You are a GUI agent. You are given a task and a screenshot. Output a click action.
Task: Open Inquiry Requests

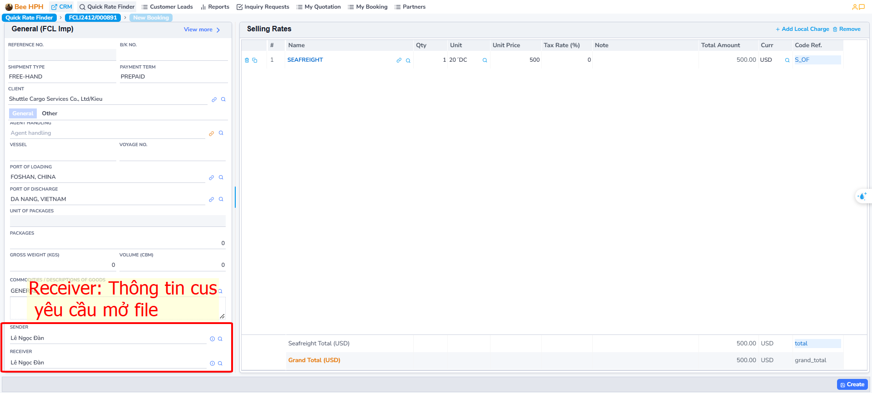coord(263,7)
